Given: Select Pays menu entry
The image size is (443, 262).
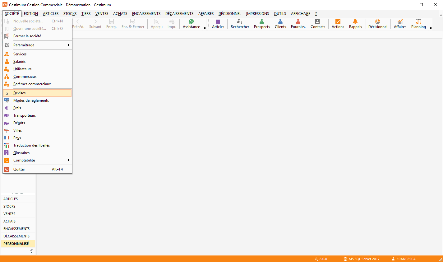Looking at the screenshot, I should (37, 138).
